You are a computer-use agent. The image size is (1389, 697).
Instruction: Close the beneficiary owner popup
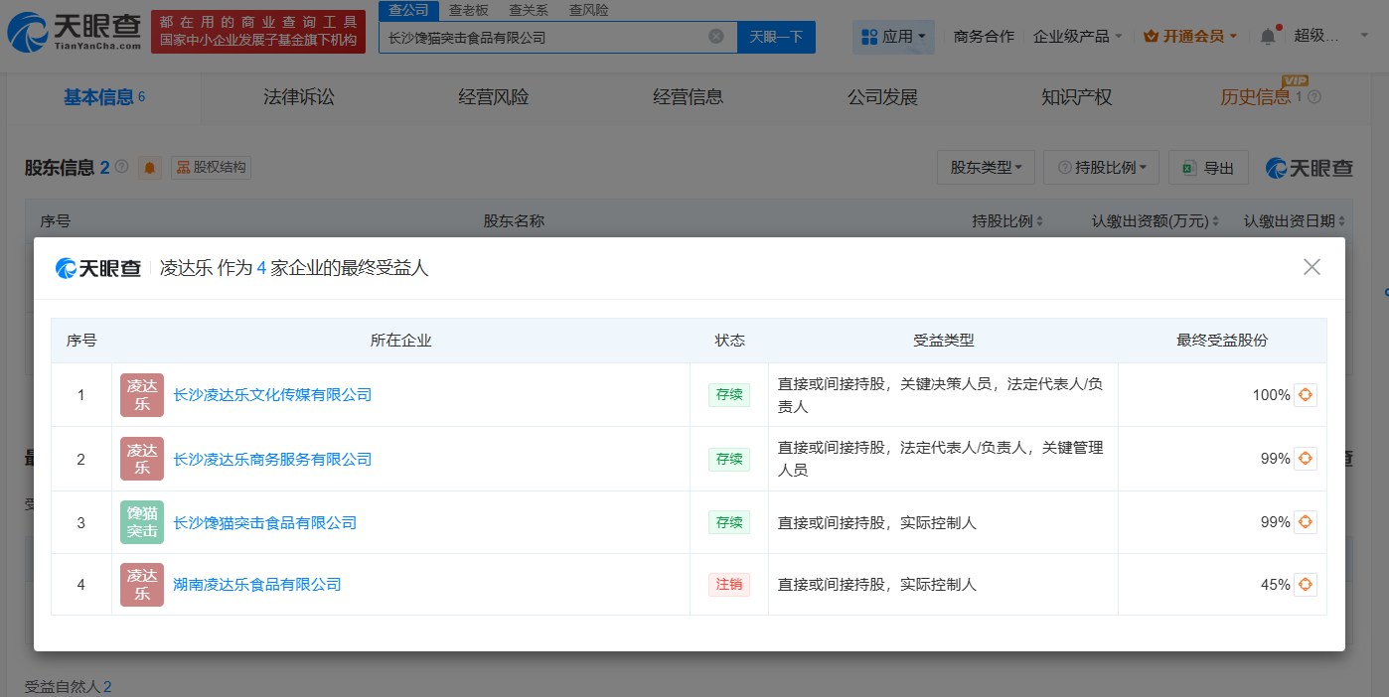pyautogui.click(x=1312, y=267)
